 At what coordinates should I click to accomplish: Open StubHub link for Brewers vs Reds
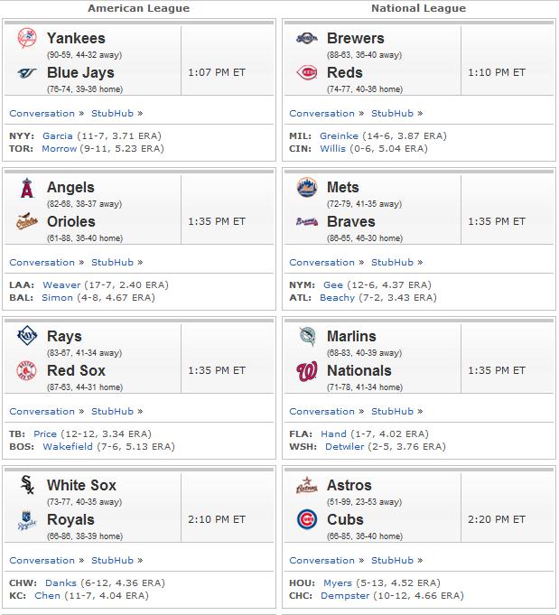click(x=392, y=114)
